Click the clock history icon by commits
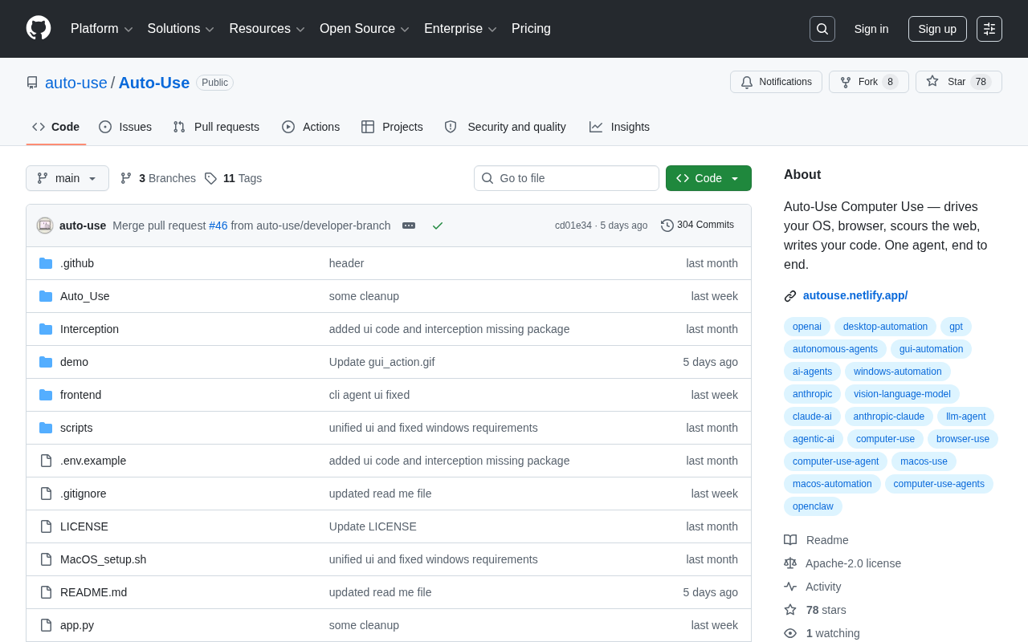 point(667,226)
